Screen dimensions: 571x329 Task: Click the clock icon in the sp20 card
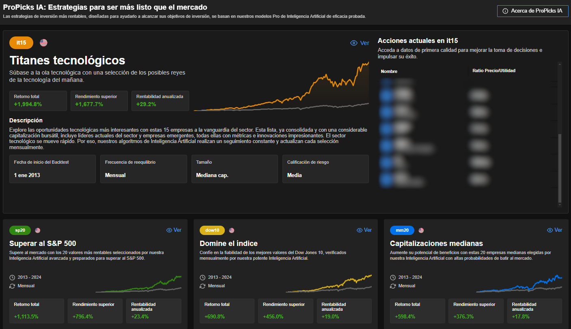click(x=12, y=278)
